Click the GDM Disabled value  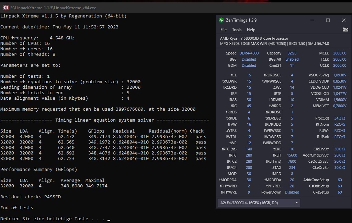point(249,65)
